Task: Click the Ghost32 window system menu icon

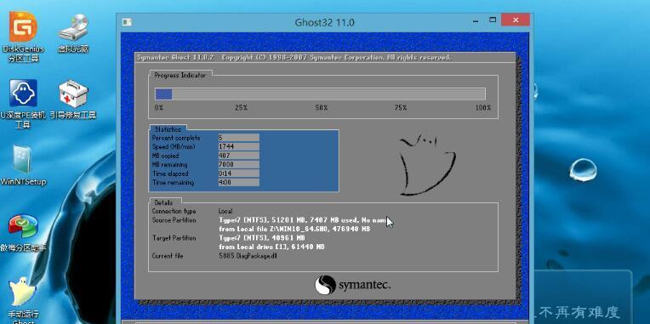Action: click(128, 22)
